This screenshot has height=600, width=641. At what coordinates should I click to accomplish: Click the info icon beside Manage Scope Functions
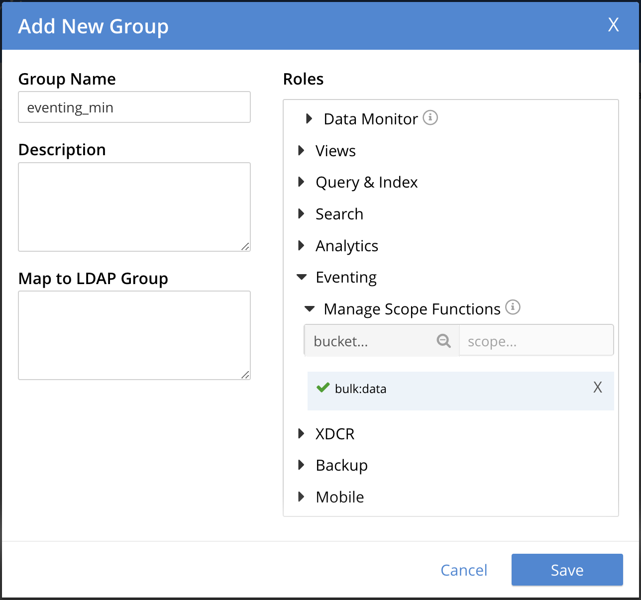click(513, 307)
